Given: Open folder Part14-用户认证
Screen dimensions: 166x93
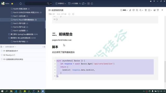Looking at the screenshot, I should click(x=19, y=27).
